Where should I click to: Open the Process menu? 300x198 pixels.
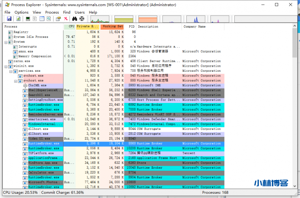pos(52,12)
